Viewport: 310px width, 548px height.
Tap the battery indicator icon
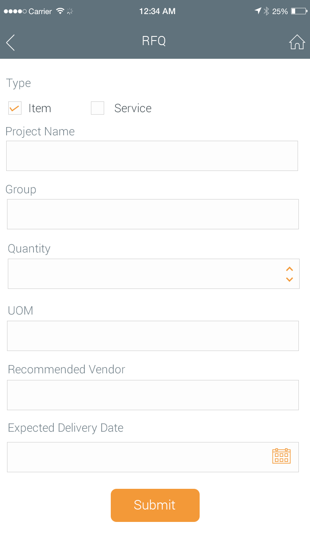pyautogui.click(x=298, y=11)
